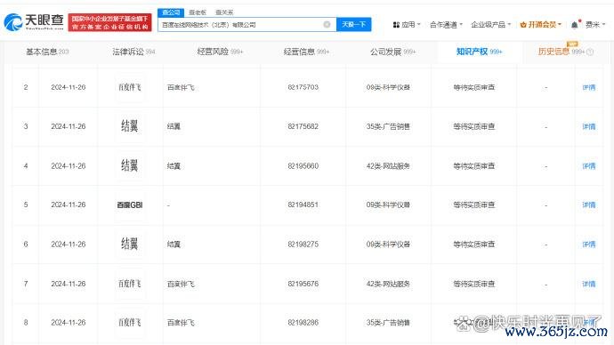Open 详情 for trademark 82195660
This screenshot has height=345, width=614.
(588, 166)
